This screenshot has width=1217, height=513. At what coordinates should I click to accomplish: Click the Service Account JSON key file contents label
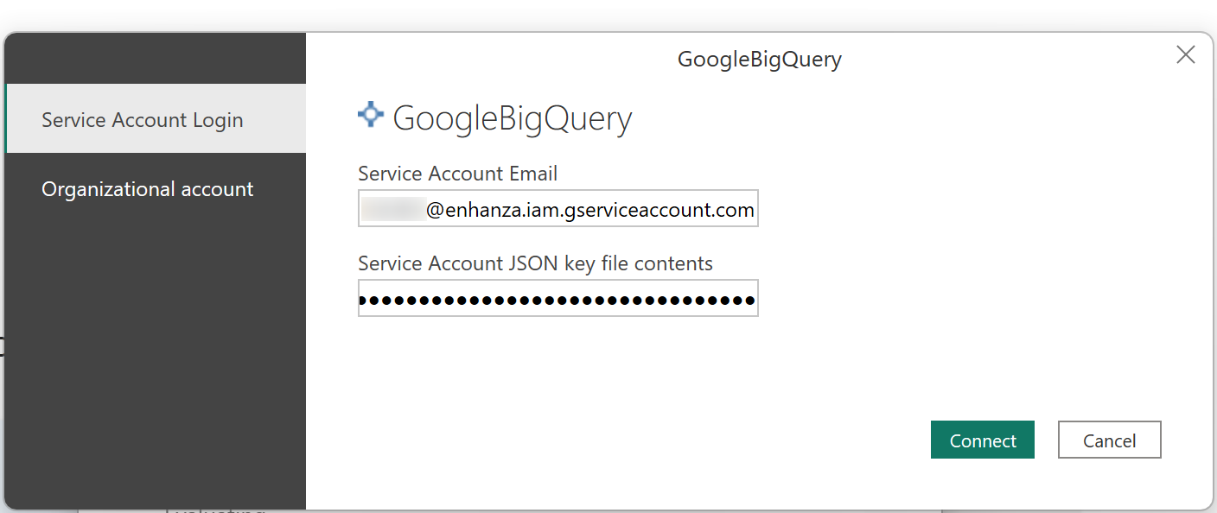tap(534, 263)
